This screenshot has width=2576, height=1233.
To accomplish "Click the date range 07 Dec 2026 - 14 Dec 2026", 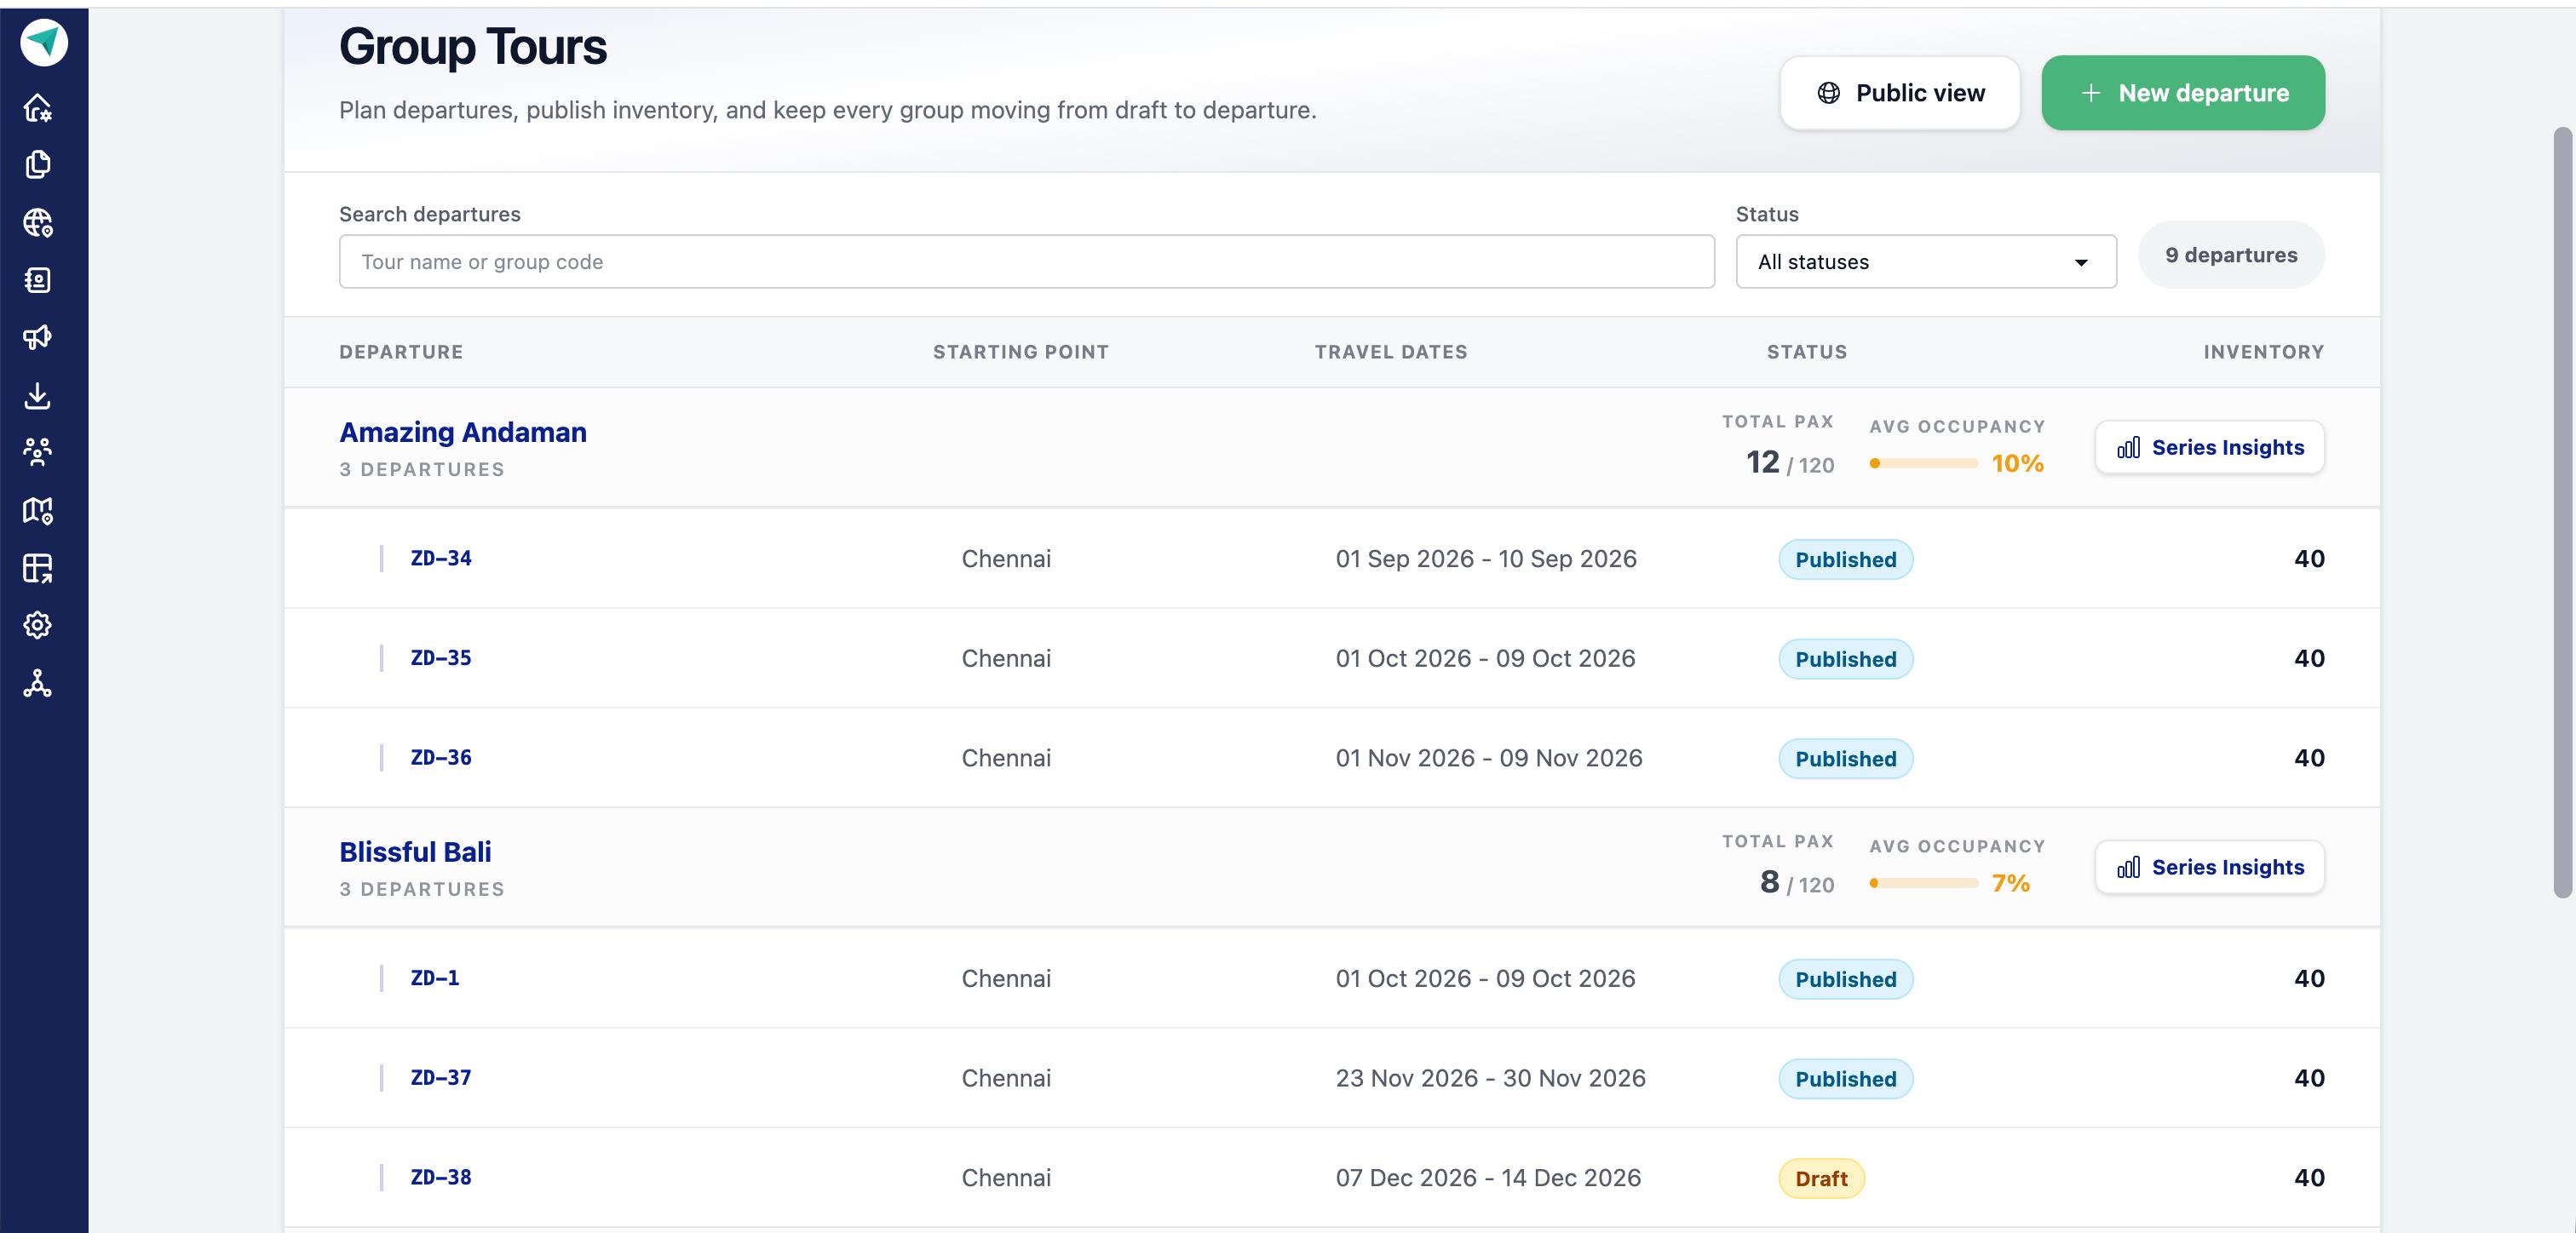I will point(1488,1178).
